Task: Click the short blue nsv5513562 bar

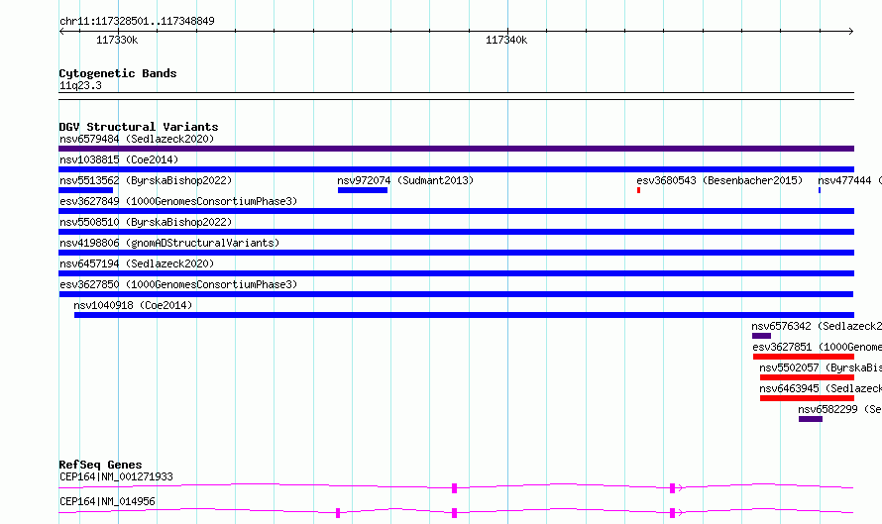Action: (85, 190)
